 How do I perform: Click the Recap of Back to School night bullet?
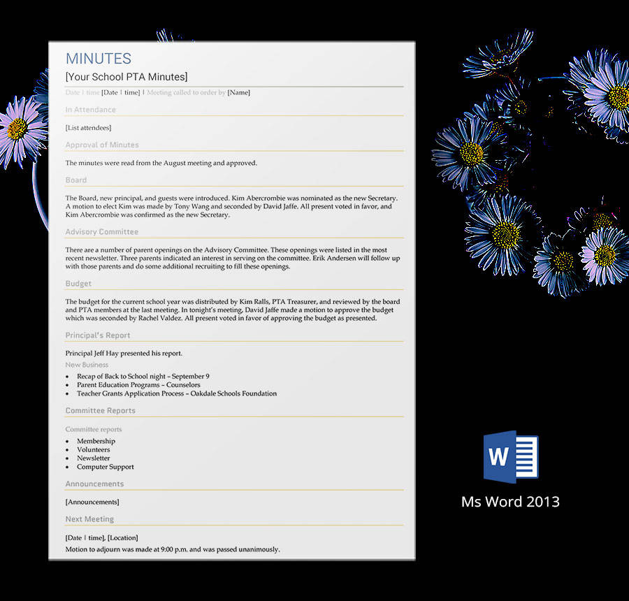coord(143,377)
